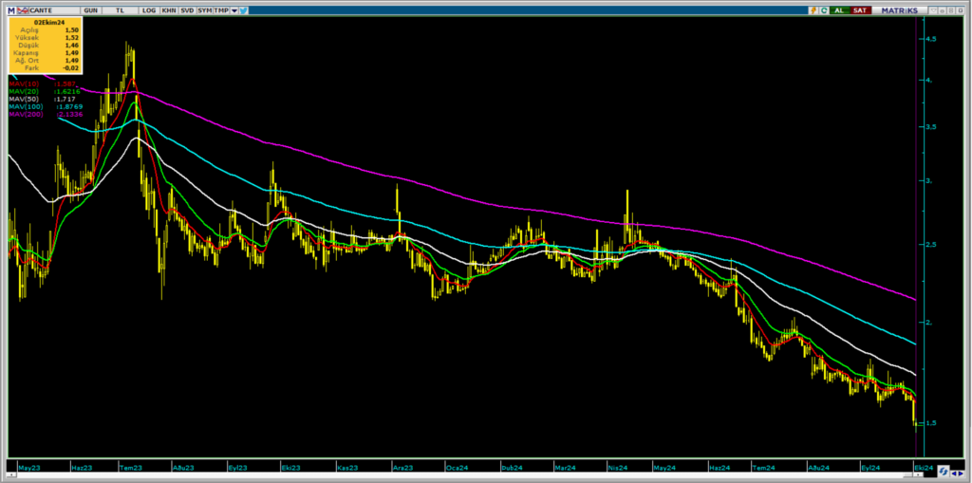Open the TMP template item
Image resolution: width=972 pixels, height=483 pixels.
221,9
